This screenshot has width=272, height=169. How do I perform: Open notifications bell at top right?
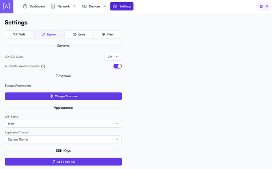[261, 6]
